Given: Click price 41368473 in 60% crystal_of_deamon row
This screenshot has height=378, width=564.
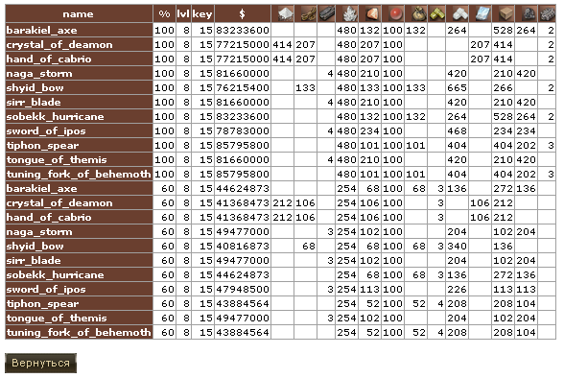Looking at the screenshot, I should pos(243,202).
